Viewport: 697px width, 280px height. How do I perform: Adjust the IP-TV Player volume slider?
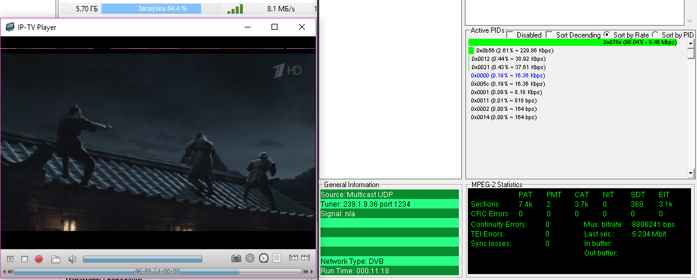[143, 259]
